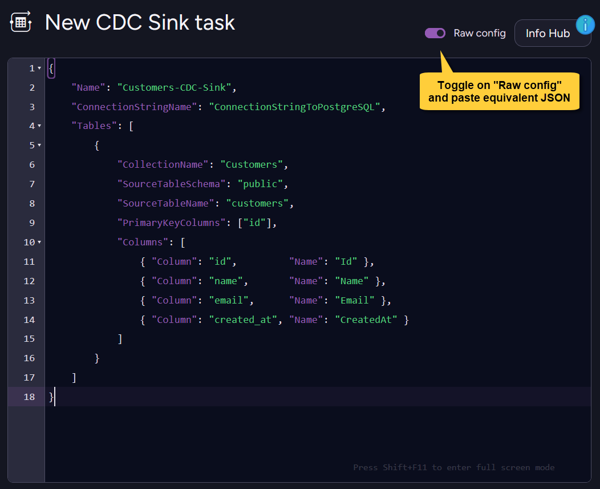
Task: Click the "ConnectionStringName" key
Action: point(134,107)
